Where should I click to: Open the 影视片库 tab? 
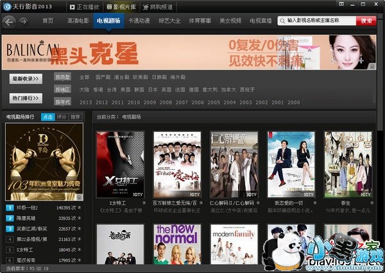121,7
